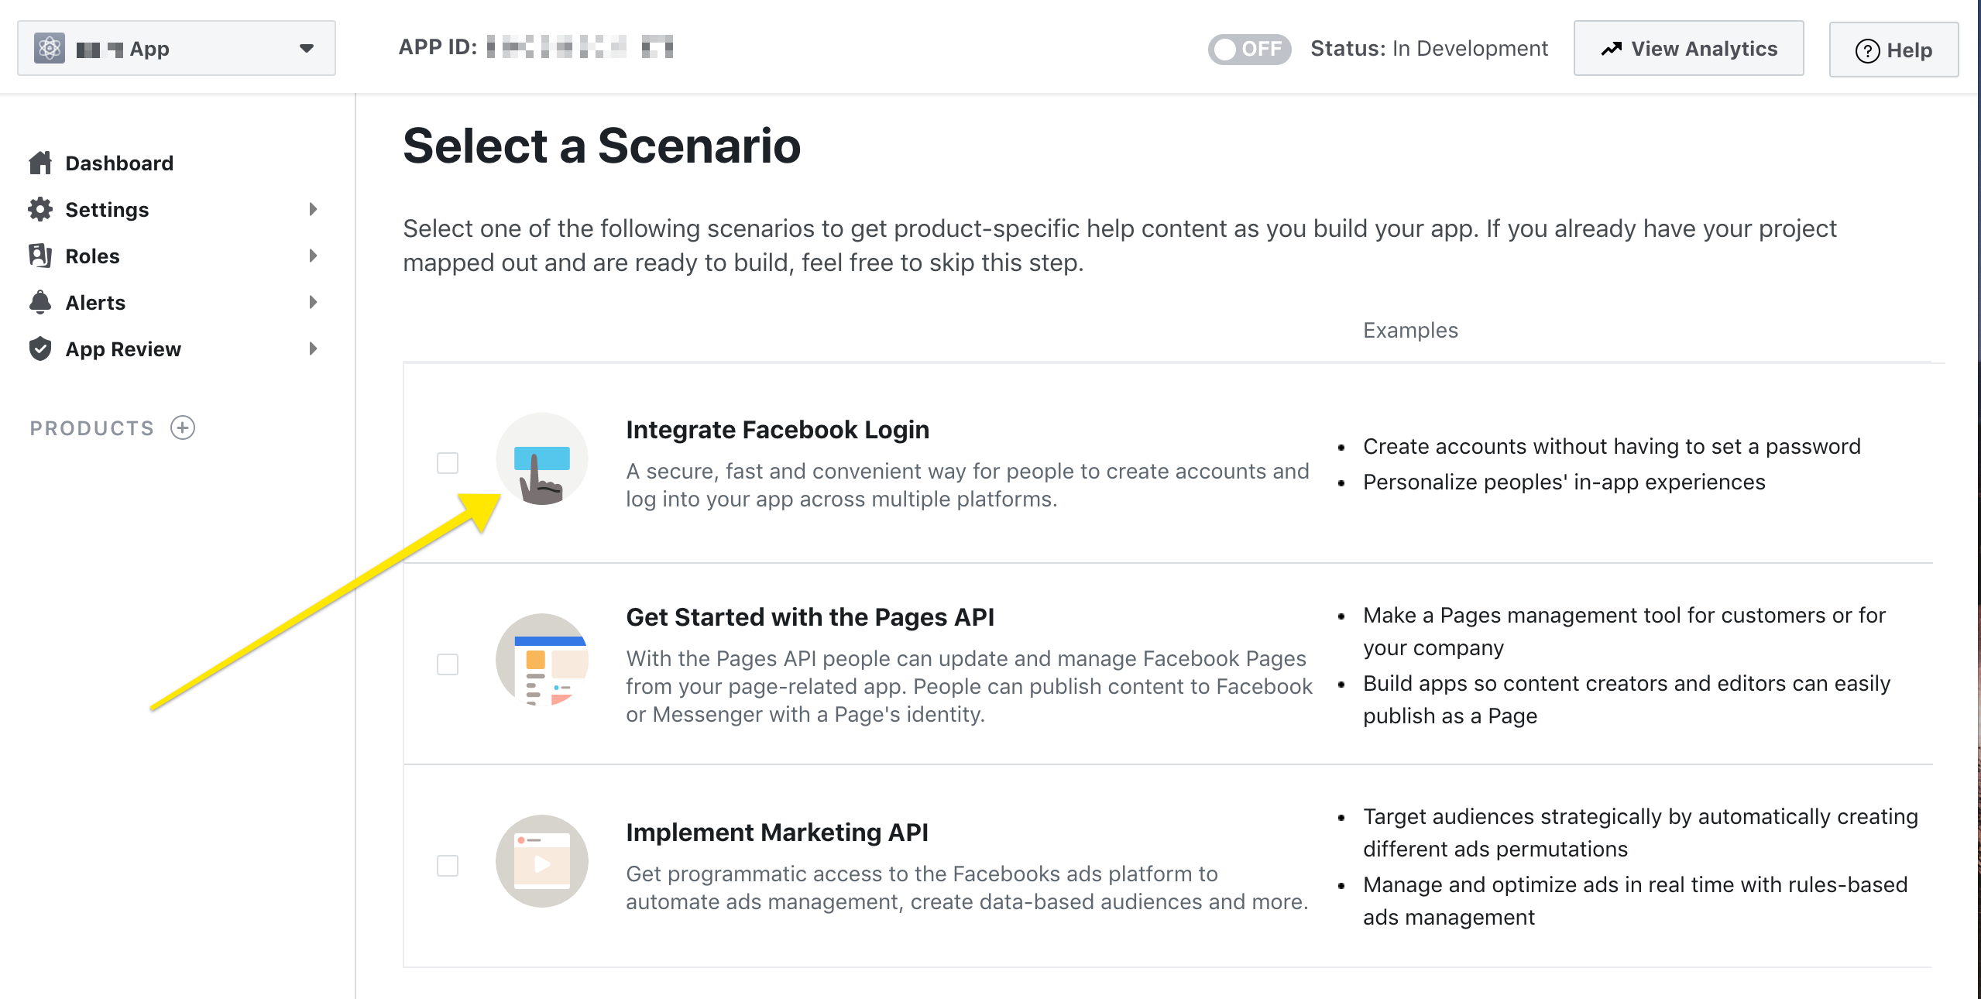Select the Settings sidebar item
This screenshot has width=1981, height=999.
[107, 210]
